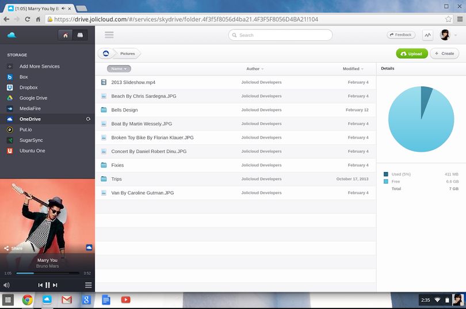Select the Pictures breadcrumb tab
Screen dimensions: 466x309
coord(128,54)
